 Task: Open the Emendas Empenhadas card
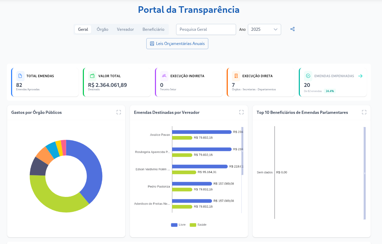coord(333,82)
